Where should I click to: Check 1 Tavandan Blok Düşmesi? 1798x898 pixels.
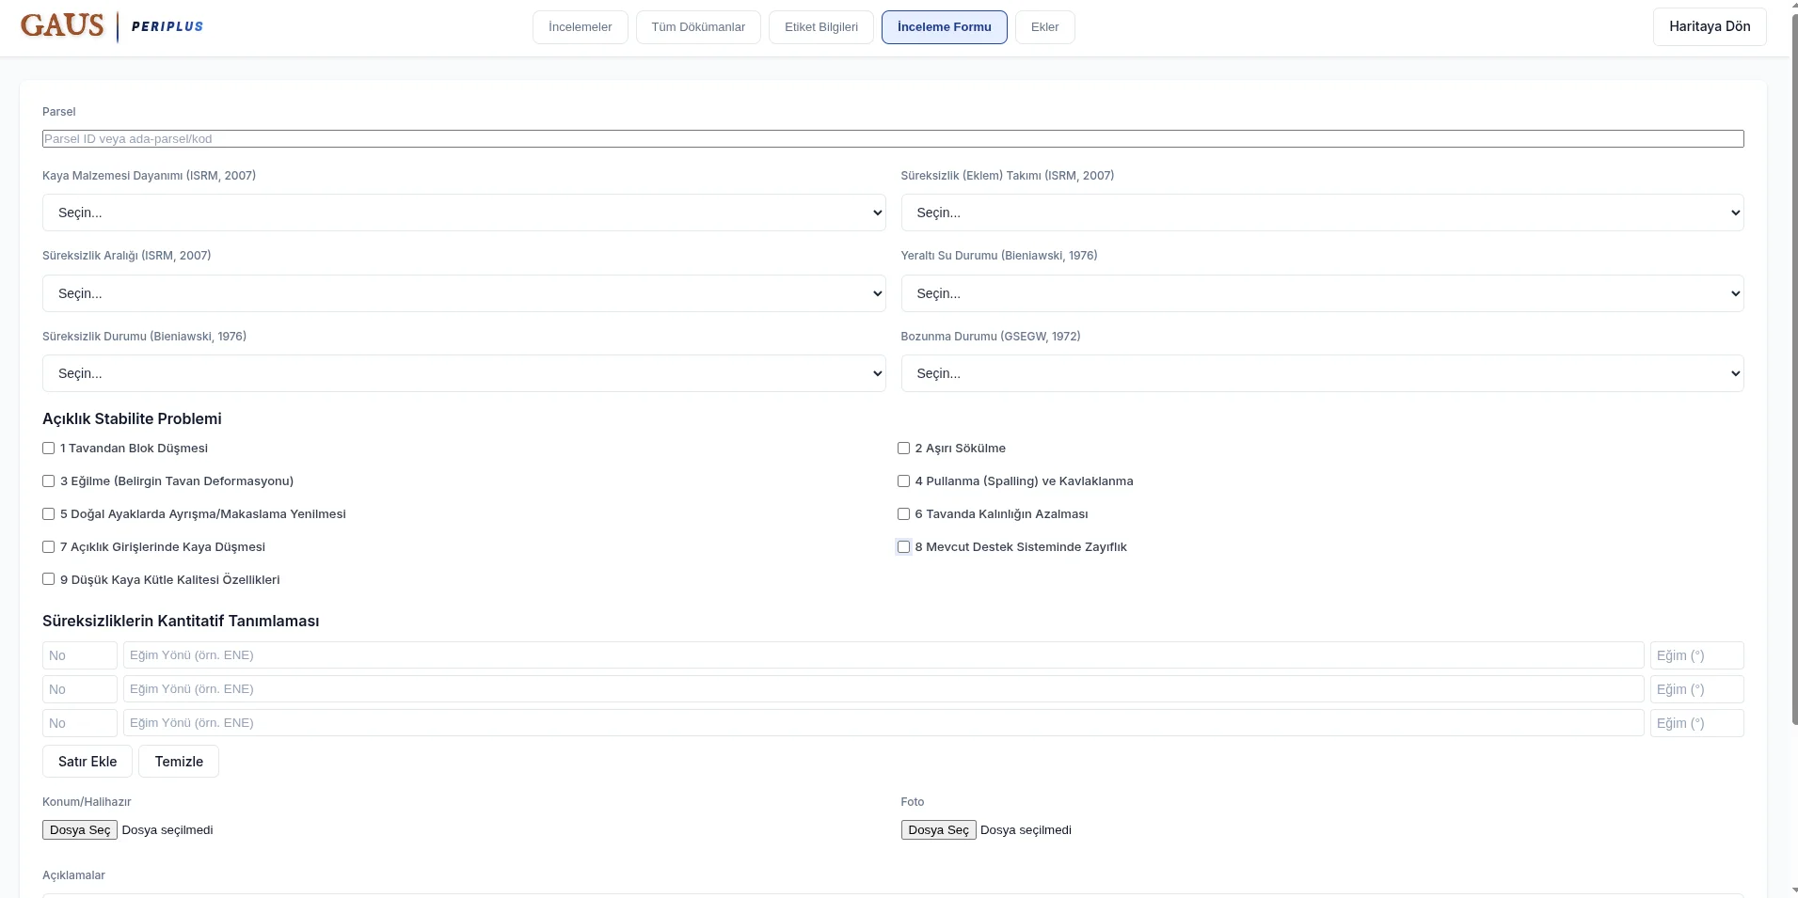click(x=48, y=449)
